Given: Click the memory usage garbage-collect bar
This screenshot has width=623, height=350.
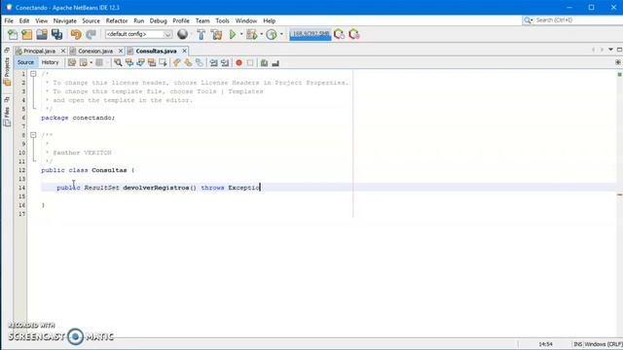Looking at the screenshot, I should (310, 34).
